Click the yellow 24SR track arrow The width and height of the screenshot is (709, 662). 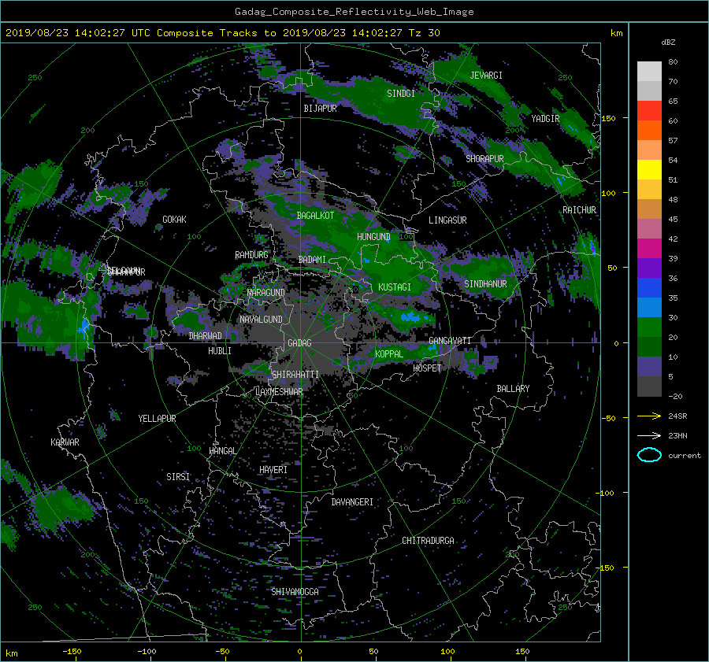[x=649, y=416]
